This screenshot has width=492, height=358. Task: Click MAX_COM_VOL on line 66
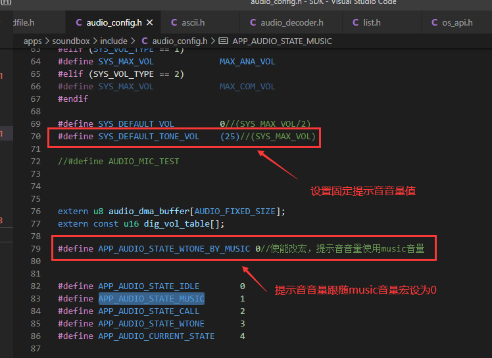[x=247, y=87]
